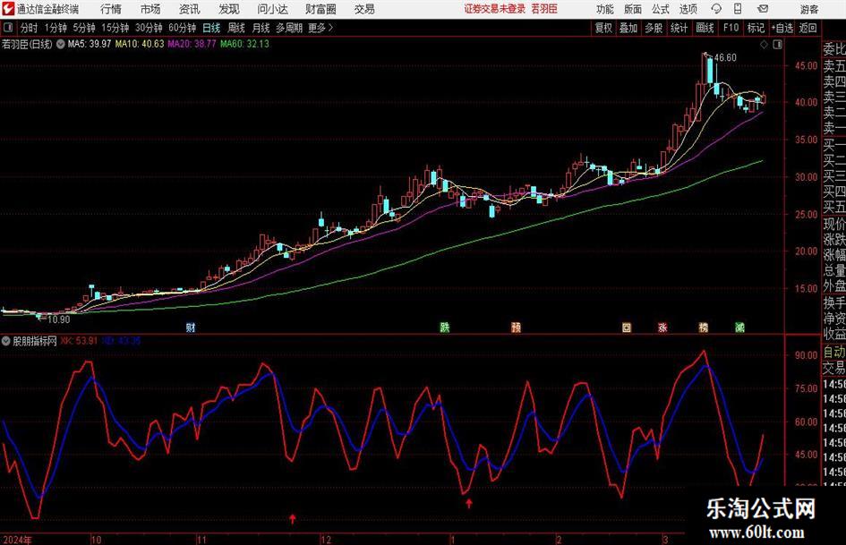This screenshot has width=846, height=545.
Task: Click the 返回 back button
Action: click(x=808, y=28)
